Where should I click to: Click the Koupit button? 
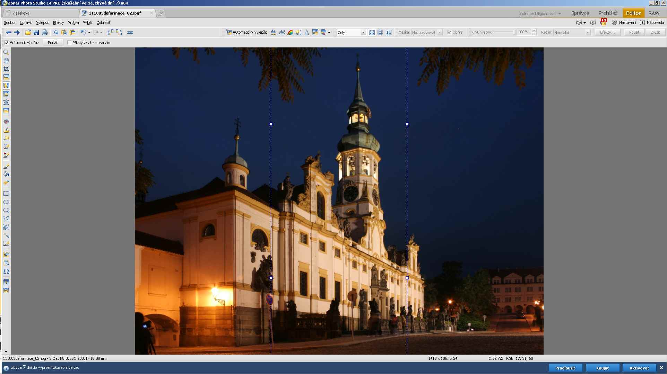click(x=602, y=368)
